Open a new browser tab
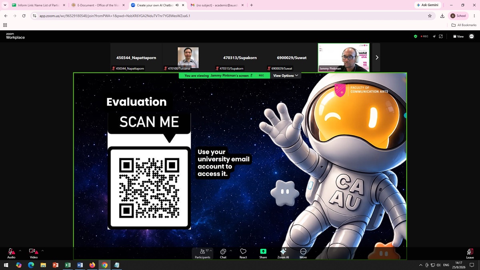480x270 pixels. click(x=252, y=5)
